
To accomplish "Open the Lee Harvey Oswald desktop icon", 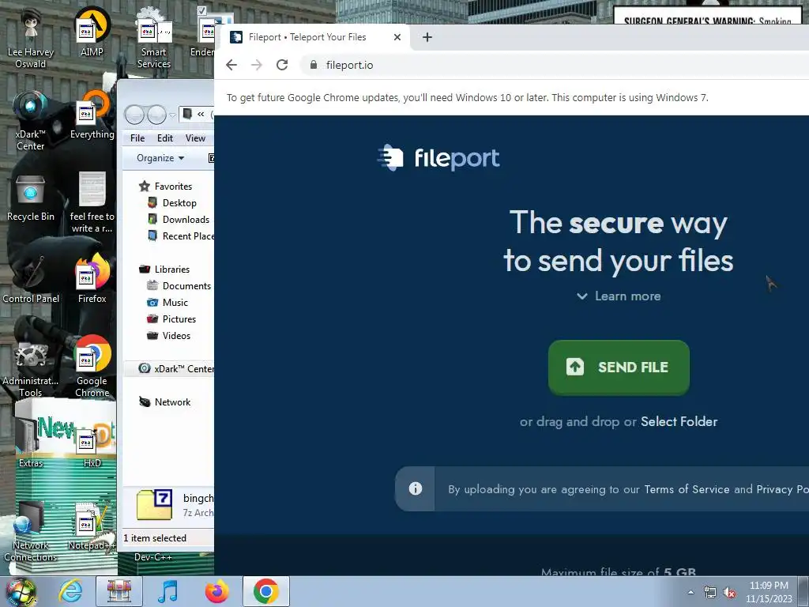I will [x=31, y=39].
